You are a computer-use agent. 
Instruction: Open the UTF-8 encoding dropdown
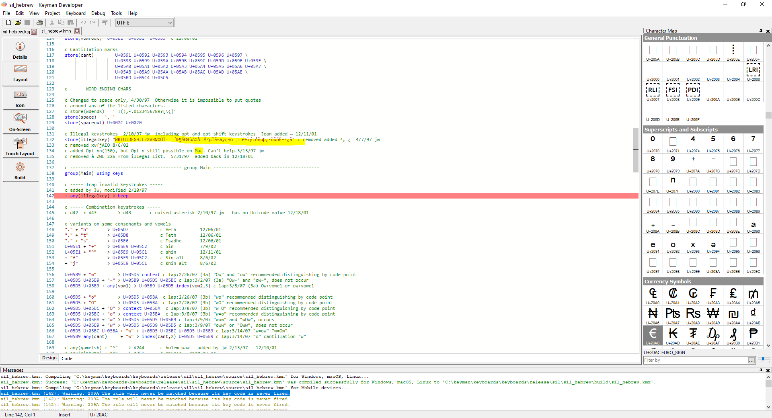(x=170, y=23)
